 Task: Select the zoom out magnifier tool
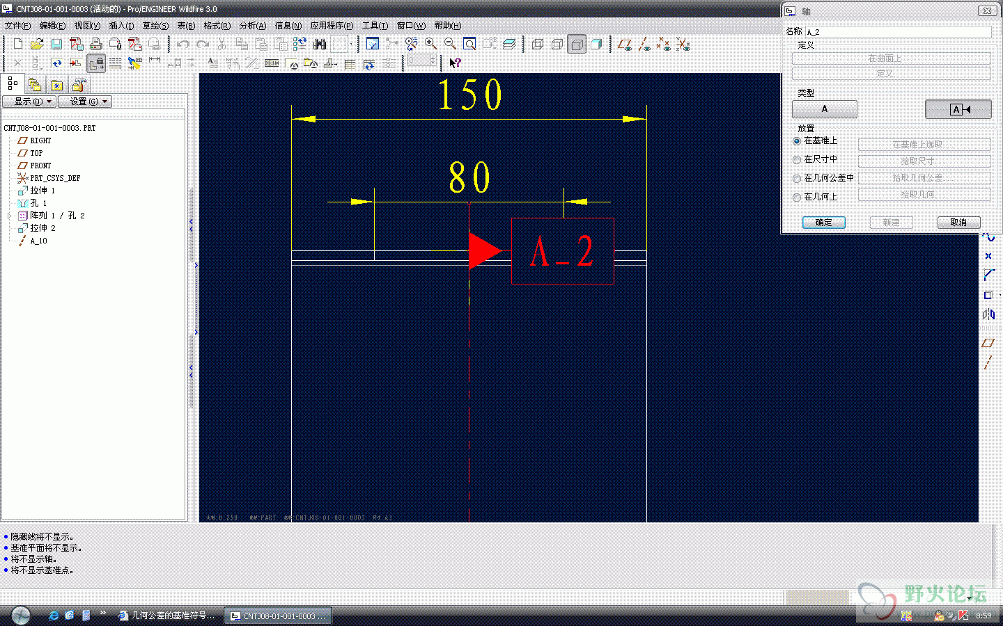tap(451, 44)
